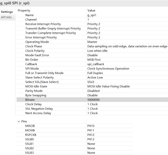Click the Select SSL(Slave Select) label
The width and height of the screenshot is (168, 155).
click(42, 82)
